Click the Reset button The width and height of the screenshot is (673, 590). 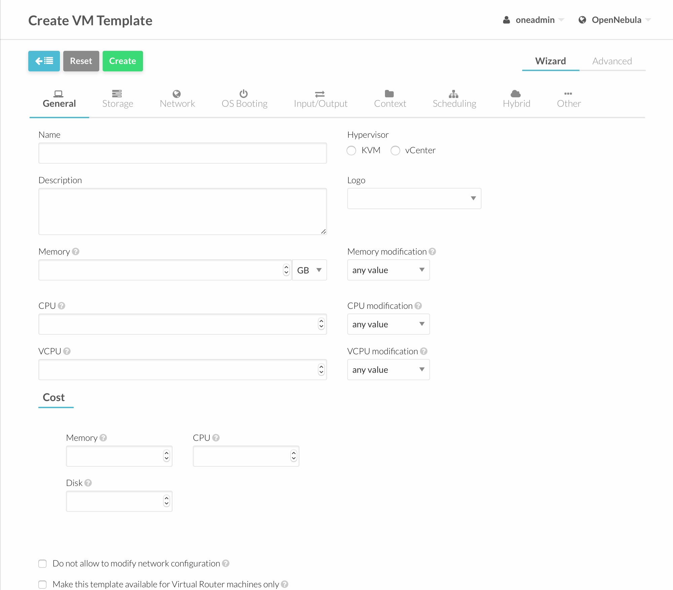coord(81,61)
